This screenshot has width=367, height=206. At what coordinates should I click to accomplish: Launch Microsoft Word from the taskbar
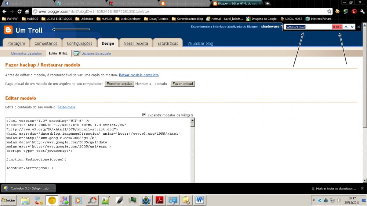pos(200,200)
